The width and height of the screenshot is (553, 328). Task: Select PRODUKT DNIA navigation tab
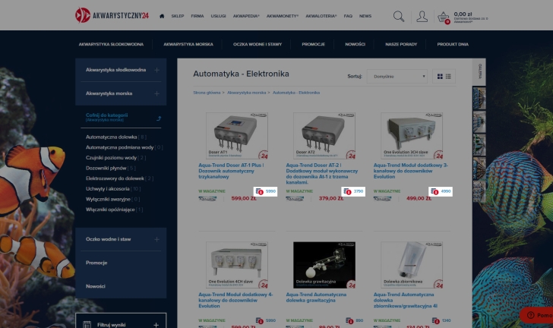tap(453, 45)
